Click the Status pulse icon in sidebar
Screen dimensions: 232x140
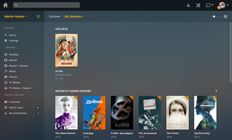[6, 35]
